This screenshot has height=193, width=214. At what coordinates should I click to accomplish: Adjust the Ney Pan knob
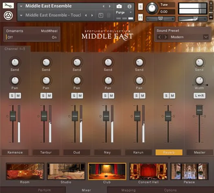pos(108,80)
